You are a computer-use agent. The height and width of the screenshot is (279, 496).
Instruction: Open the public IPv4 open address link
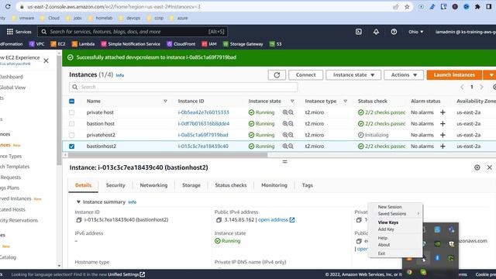pos(276,220)
